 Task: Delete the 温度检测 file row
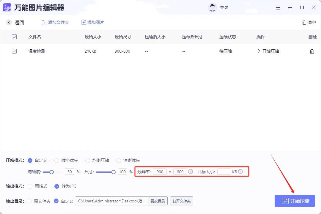pos(312,51)
